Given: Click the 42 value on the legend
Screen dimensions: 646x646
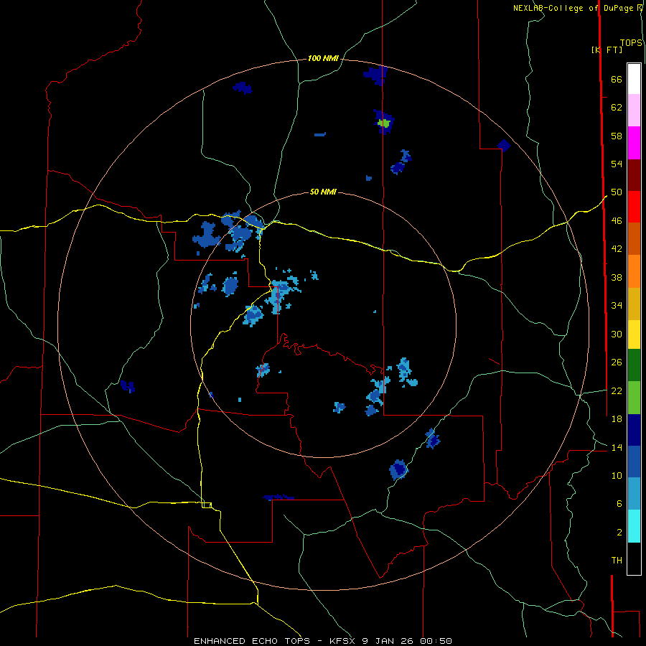Looking at the screenshot, I should (x=617, y=249).
